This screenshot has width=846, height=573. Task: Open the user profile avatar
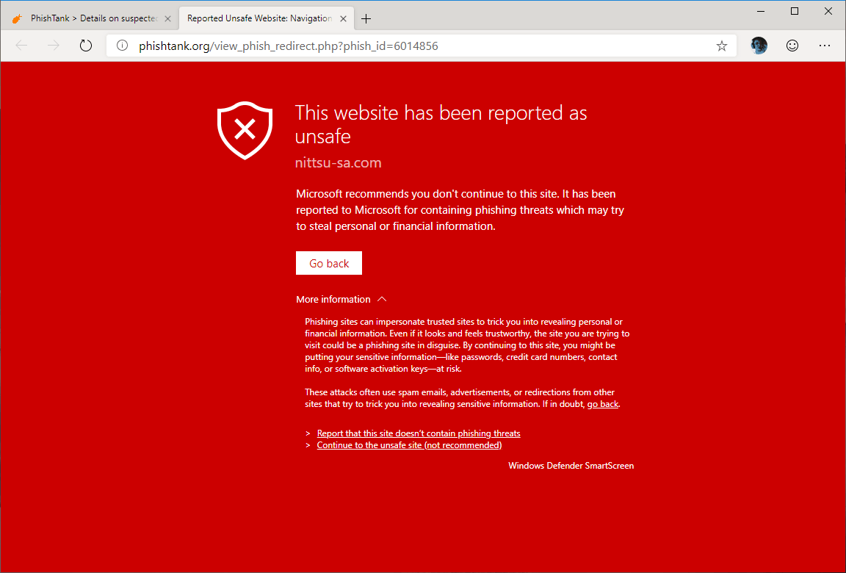(759, 46)
